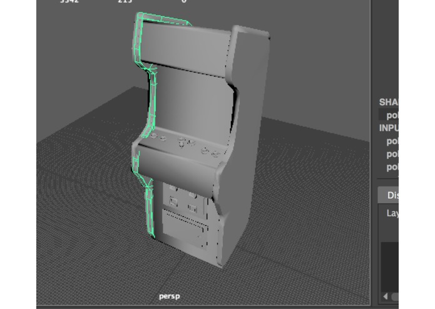
Task: Select the second input node under INPUTS
Action: [x=392, y=154]
